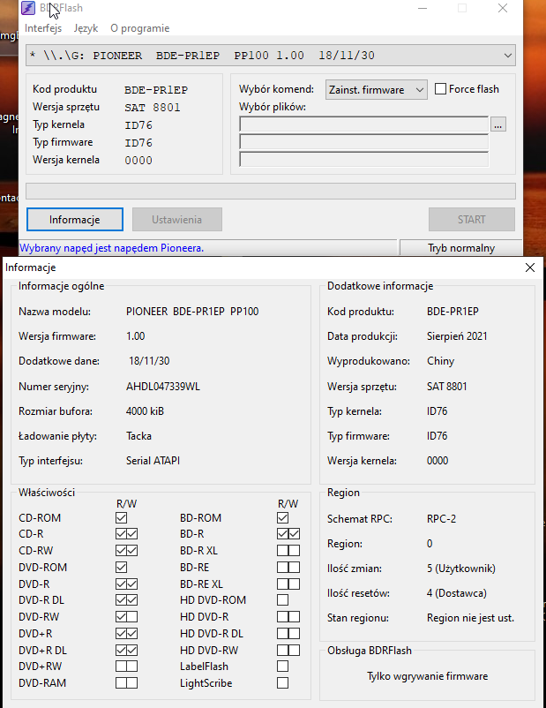This screenshot has height=708, width=546.
Task: Click the BDRFlash app icon in title bar
Action: [x=28, y=8]
